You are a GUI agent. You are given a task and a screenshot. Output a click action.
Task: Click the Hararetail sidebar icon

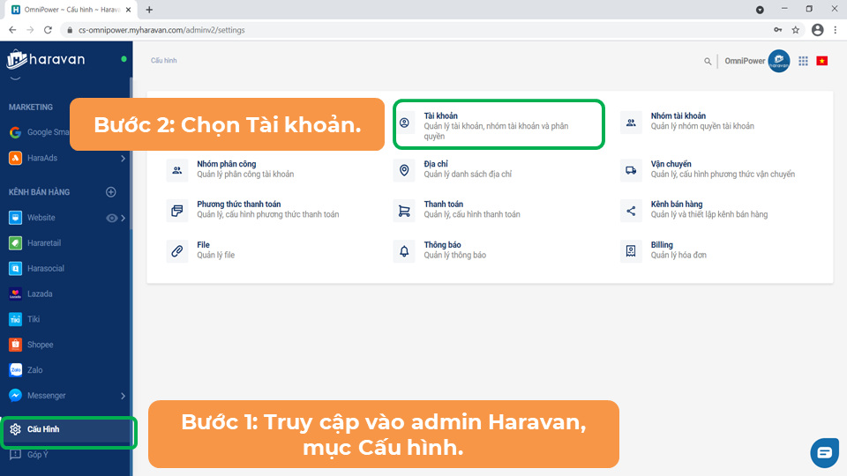tap(15, 243)
